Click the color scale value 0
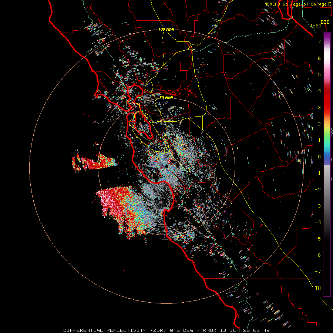This screenshot has height=333, width=333. [319, 157]
